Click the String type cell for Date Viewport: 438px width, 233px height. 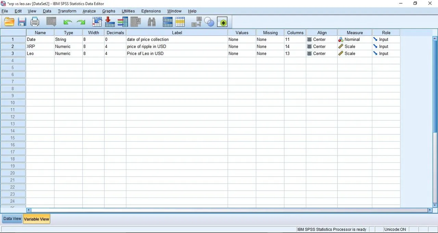coord(68,40)
